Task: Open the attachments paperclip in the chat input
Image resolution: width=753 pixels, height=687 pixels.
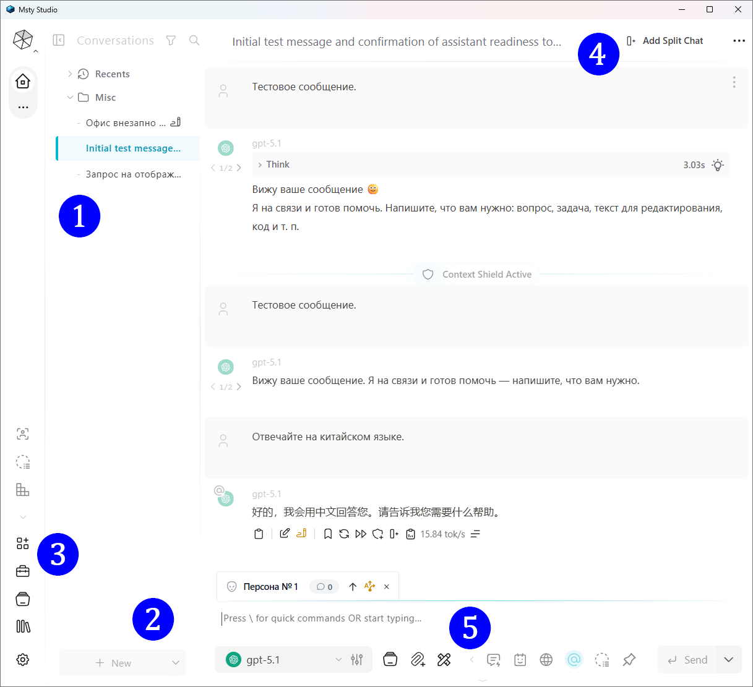Action: pos(418,660)
